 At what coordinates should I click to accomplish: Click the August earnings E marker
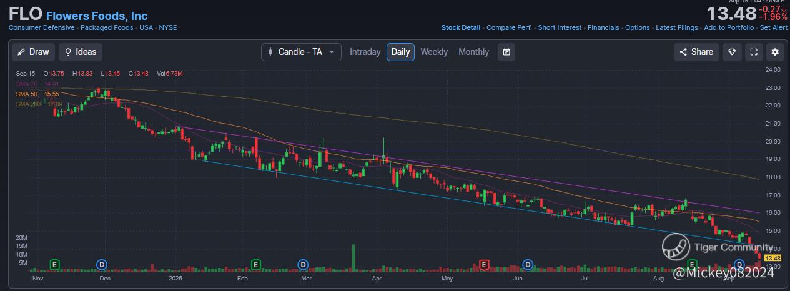691,264
